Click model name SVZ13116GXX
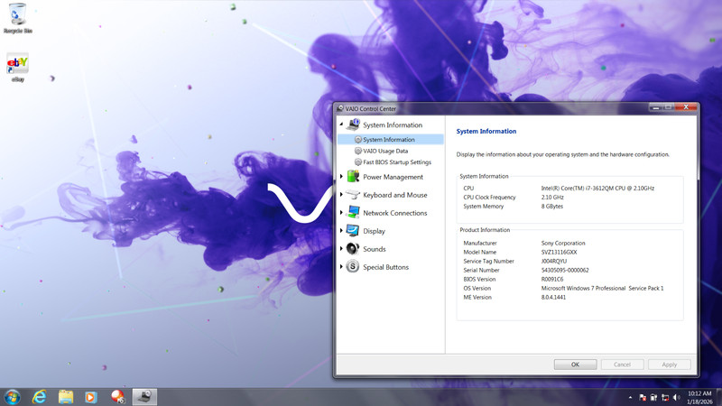This screenshot has width=722, height=406. tap(559, 253)
